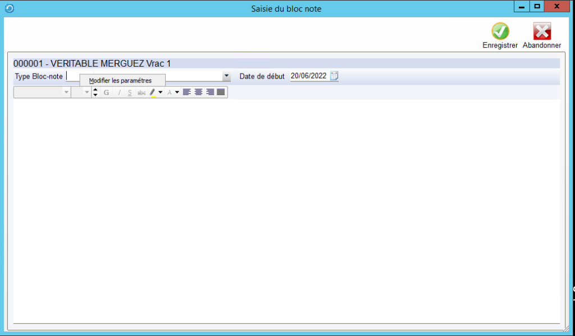Click inside the empty note text area
Image resolution: width=575 pixels, height=336 pixels.
coord(286,208)
